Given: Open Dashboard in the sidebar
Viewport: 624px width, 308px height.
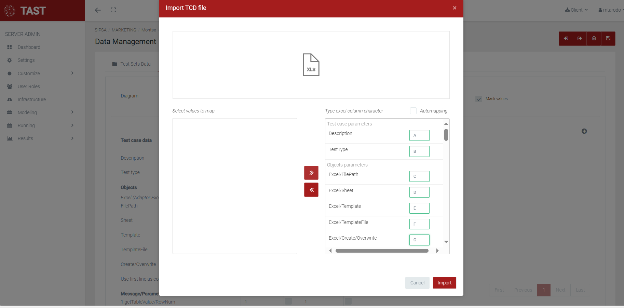Looking at the screenshot, I should point(29,47).
